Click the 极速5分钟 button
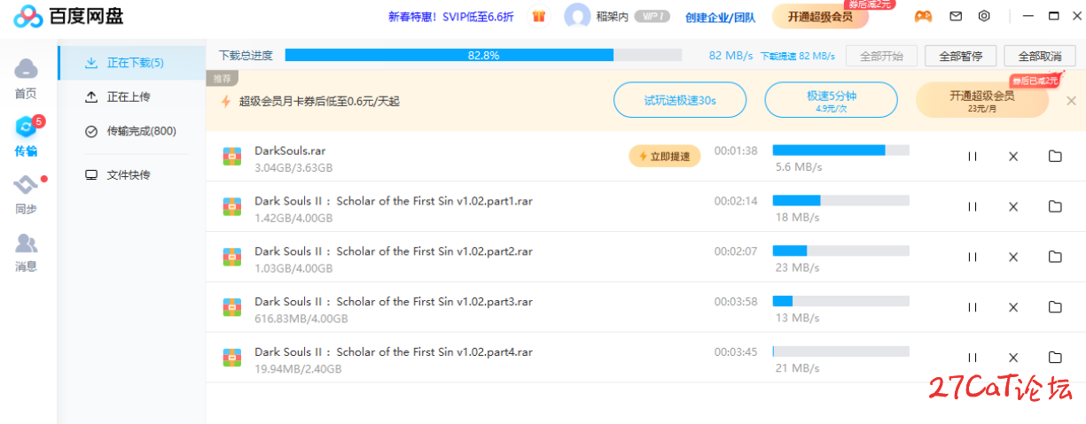 pos(831,100)
